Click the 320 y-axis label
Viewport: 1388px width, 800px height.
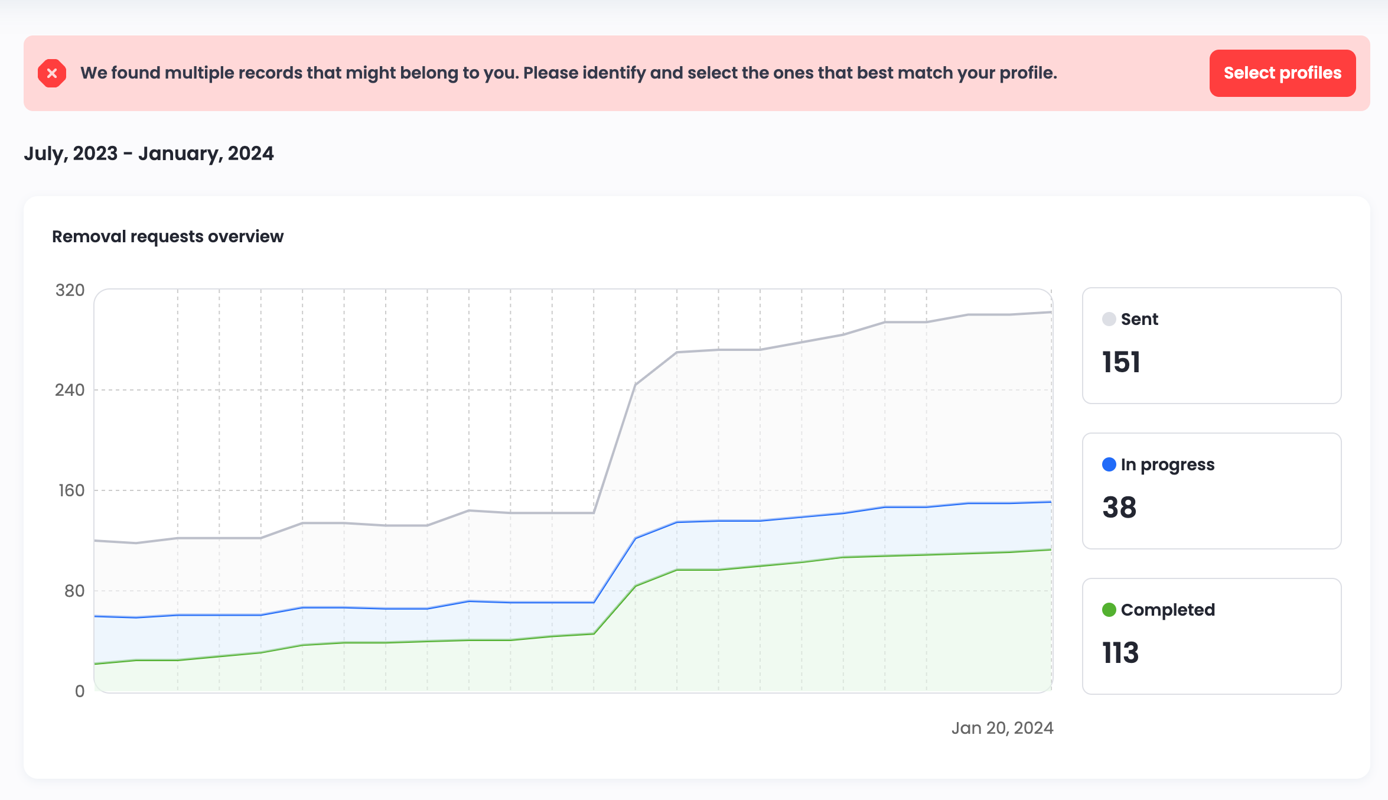tap(70, 290)
